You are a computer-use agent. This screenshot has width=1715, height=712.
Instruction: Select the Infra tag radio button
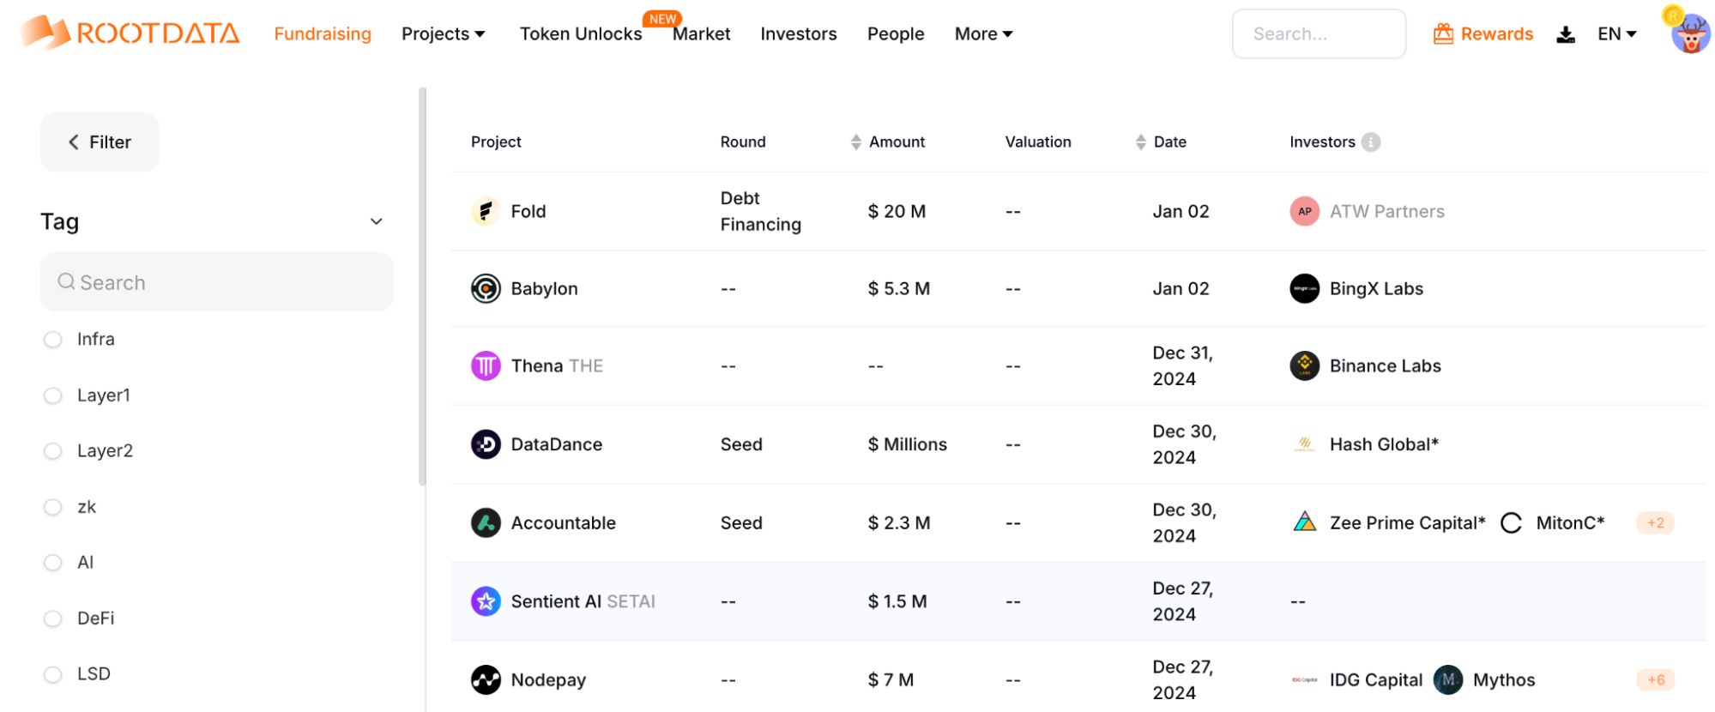coord(53,340)
